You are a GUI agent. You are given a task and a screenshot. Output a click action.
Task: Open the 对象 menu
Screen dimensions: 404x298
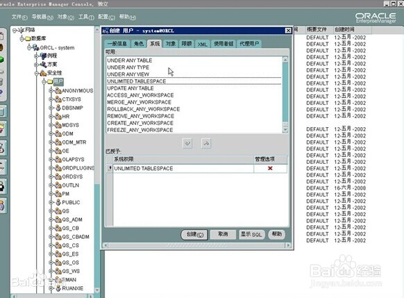point(66,17)
